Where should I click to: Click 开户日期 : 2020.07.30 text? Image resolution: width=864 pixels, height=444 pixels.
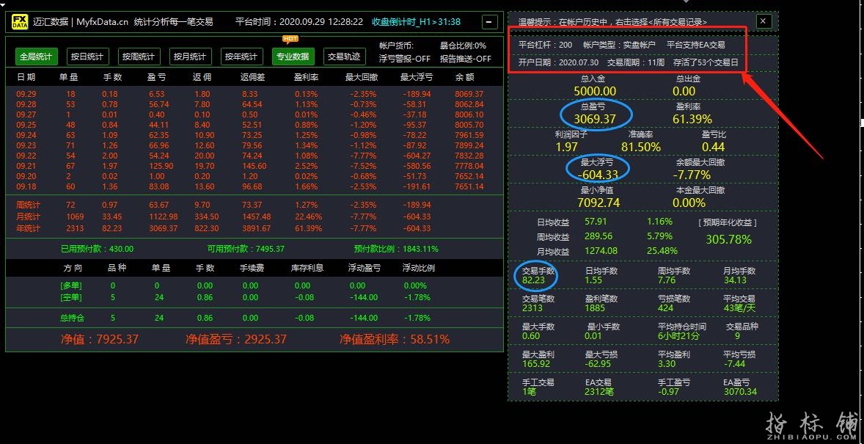(x=557, y=62)
